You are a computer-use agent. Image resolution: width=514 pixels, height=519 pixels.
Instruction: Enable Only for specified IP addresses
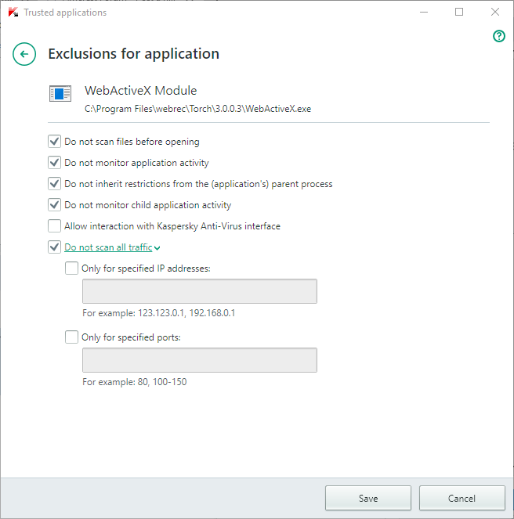pyautogui.click(x=71, y=268)
